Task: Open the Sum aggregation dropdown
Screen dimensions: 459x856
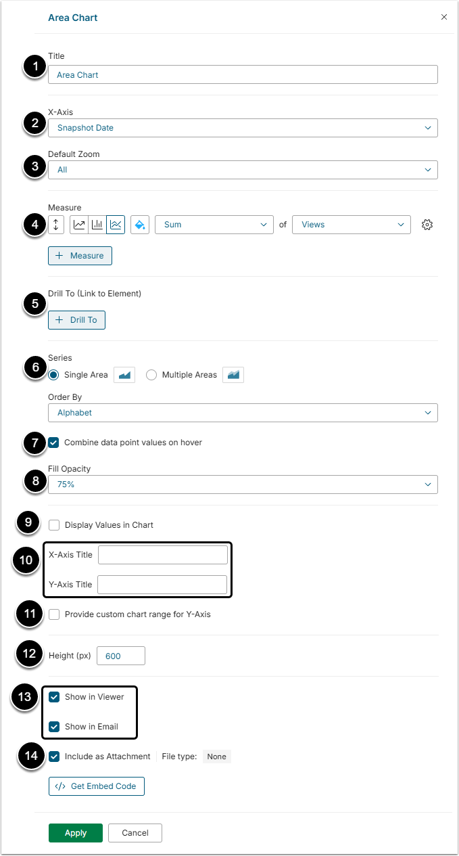Action: (x=214, y=225)
